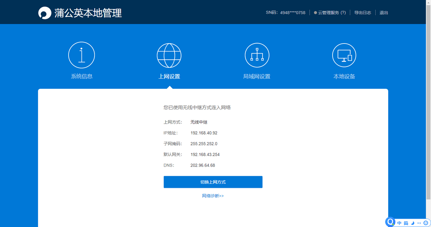Click the 云管理服务 status dot

point(315,13)
